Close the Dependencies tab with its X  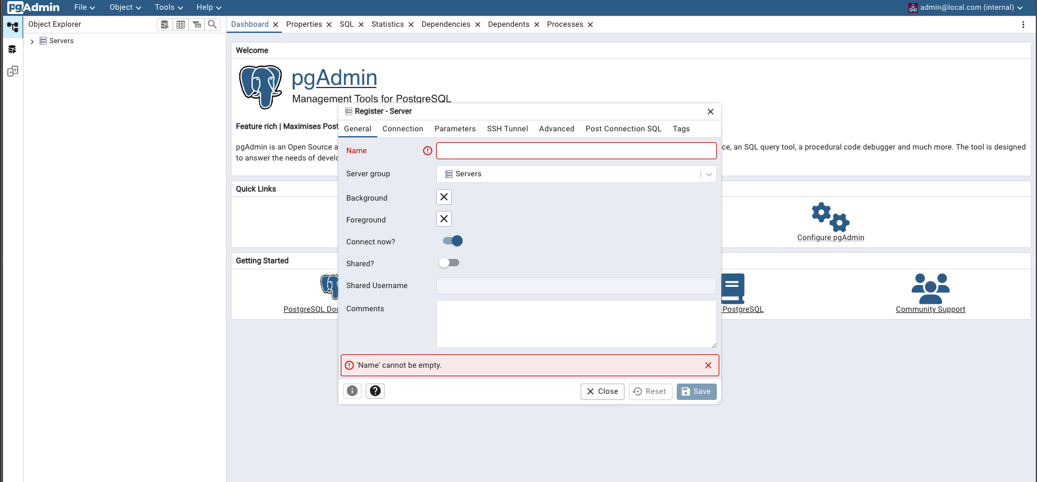[x=477, y=25]
